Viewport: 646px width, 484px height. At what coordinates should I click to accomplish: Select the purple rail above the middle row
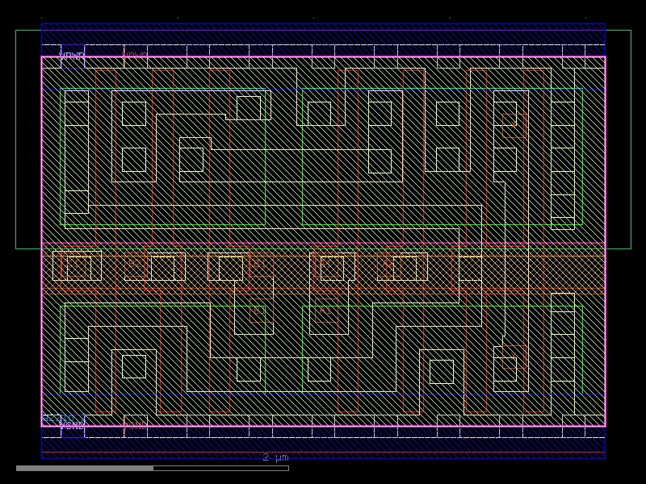(323, 242)
